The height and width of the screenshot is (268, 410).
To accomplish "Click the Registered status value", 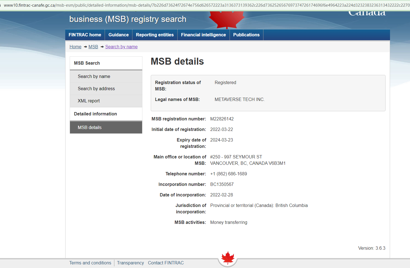I will 225,83.
